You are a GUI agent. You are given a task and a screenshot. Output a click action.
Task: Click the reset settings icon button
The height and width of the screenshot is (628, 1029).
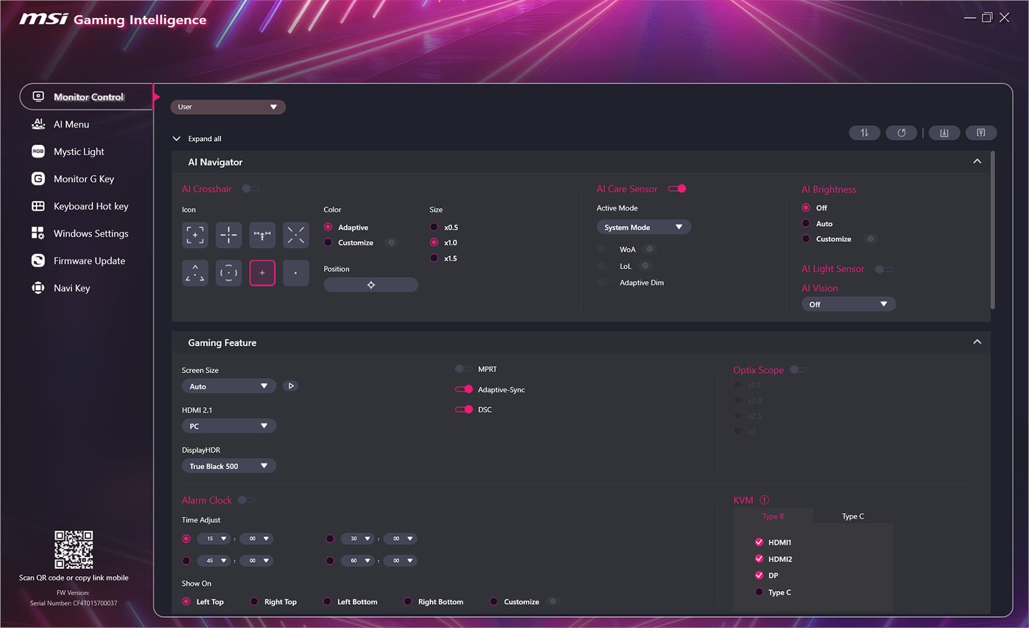pos(901,133)
